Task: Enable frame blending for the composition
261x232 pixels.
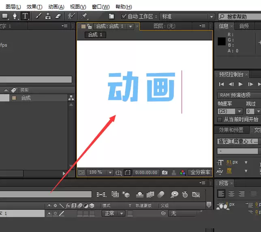Action: pos(150,194)
